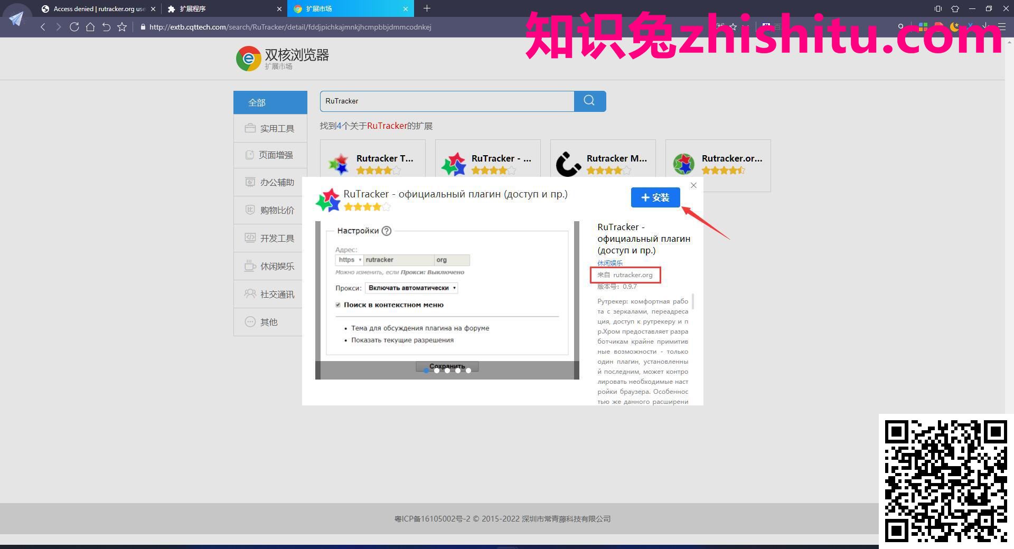Click the description scrollbar in the popup
The height and width of the screenshot is (549, 1014).
692,302
